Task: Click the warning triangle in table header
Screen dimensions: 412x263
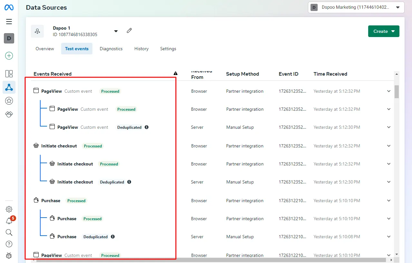Action: pos(176,73)
